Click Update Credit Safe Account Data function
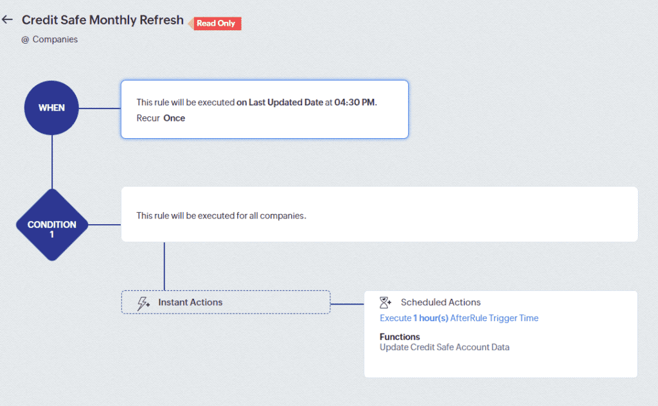 (445, 348)
